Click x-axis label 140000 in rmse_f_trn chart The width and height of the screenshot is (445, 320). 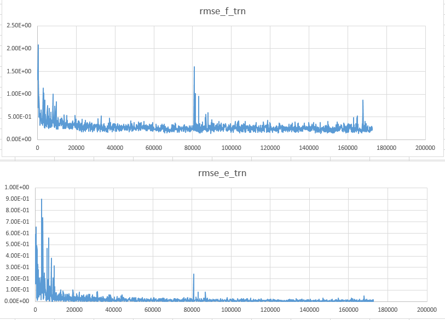click(x=309, y=148)
